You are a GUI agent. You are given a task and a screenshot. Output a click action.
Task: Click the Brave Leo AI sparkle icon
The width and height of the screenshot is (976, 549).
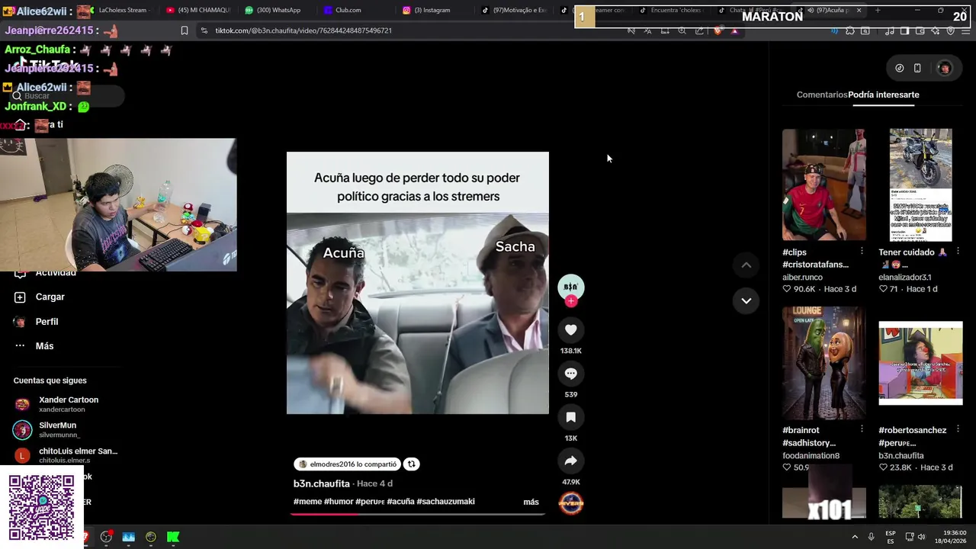click(x=936, y=30)
